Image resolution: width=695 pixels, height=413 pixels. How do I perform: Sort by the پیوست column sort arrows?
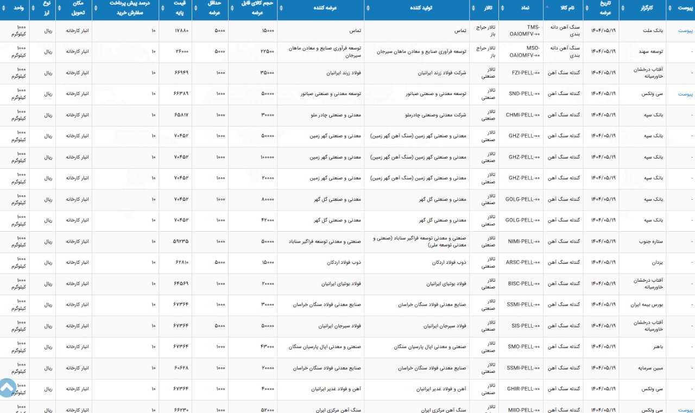(670, 9)
